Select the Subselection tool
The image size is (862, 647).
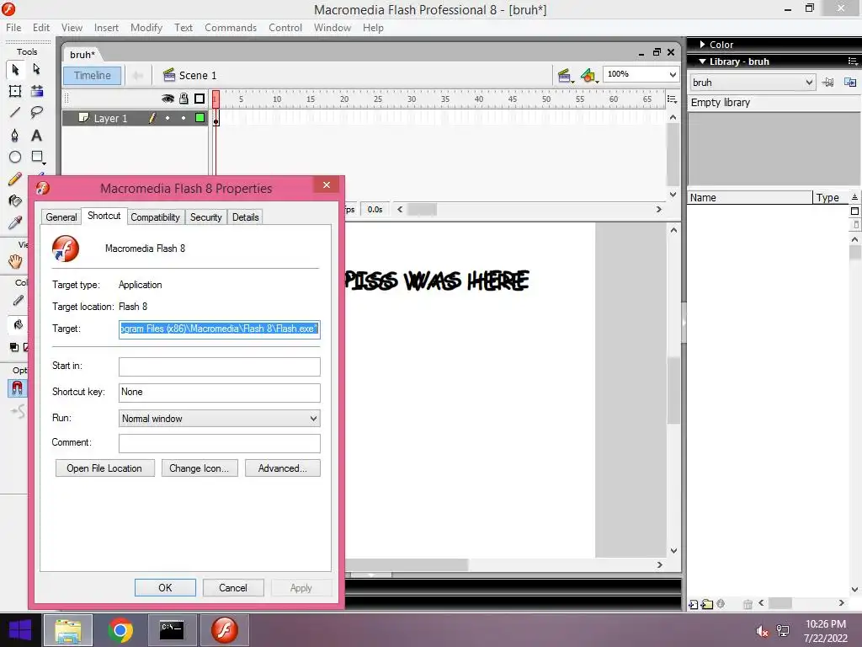(37, 69)
